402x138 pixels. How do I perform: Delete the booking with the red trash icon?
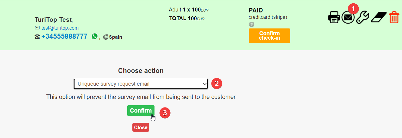coord(394,17)
